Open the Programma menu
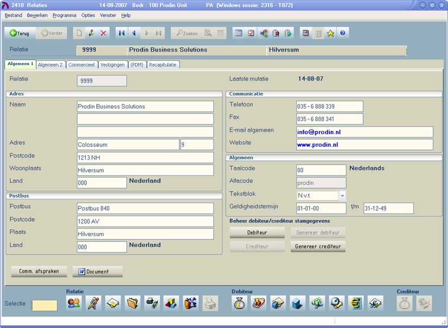 click(64, 15)
